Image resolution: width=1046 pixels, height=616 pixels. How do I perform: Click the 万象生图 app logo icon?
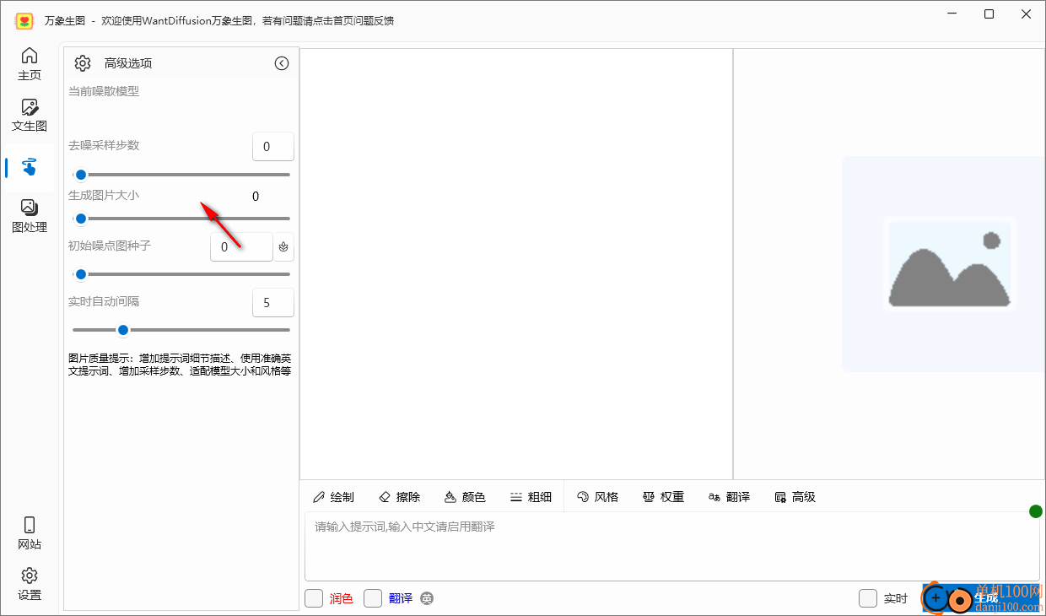click(24, 20)
